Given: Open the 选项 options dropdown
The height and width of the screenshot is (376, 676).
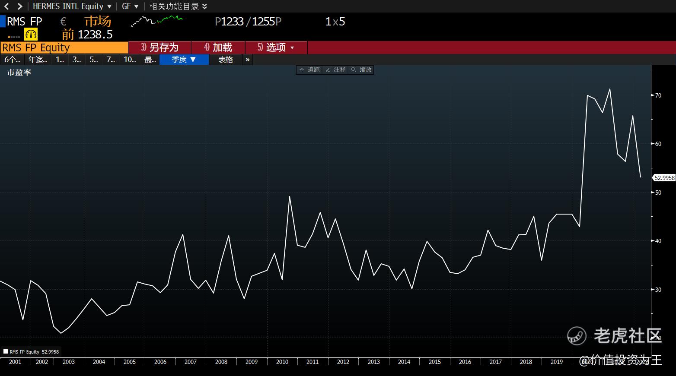Looking at the screenshot, I should (x=276, y=47).
